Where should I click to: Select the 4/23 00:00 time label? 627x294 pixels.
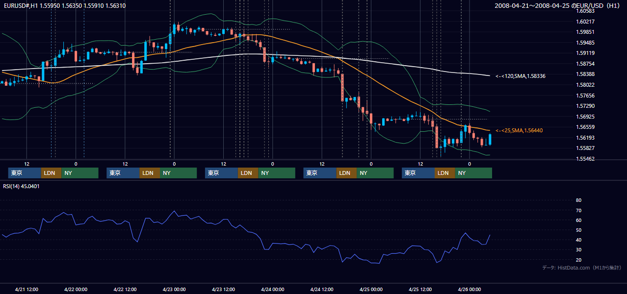click(x=174, y=289)
